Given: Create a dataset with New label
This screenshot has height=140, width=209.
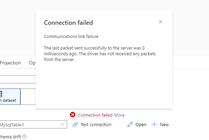Looking at the screenshot, I should coord(164,125).
